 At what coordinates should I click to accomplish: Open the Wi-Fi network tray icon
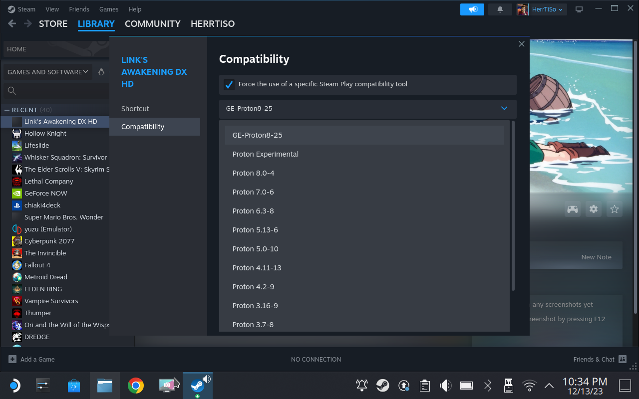(529, 385)
